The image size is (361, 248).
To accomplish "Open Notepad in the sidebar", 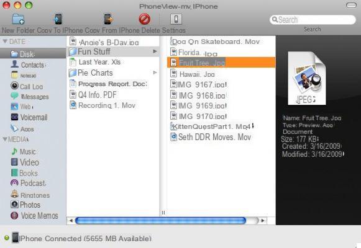I will click(x=24, y=75).
